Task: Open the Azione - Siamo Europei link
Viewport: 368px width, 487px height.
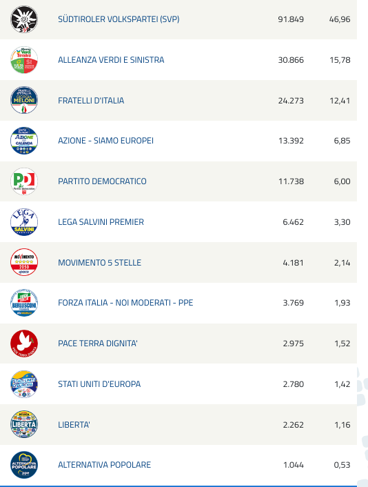Action: (106, 141)
